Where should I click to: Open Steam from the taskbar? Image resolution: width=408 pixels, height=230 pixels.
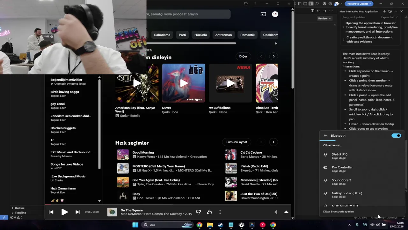click(220, 225)
